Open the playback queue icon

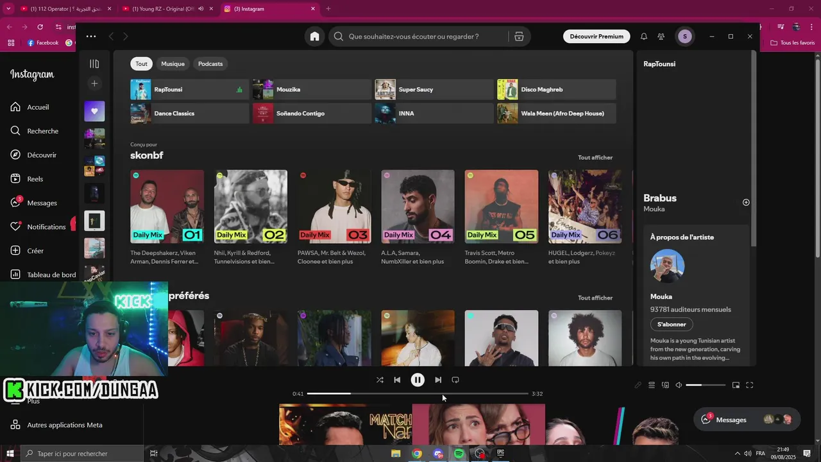(652, 385)
